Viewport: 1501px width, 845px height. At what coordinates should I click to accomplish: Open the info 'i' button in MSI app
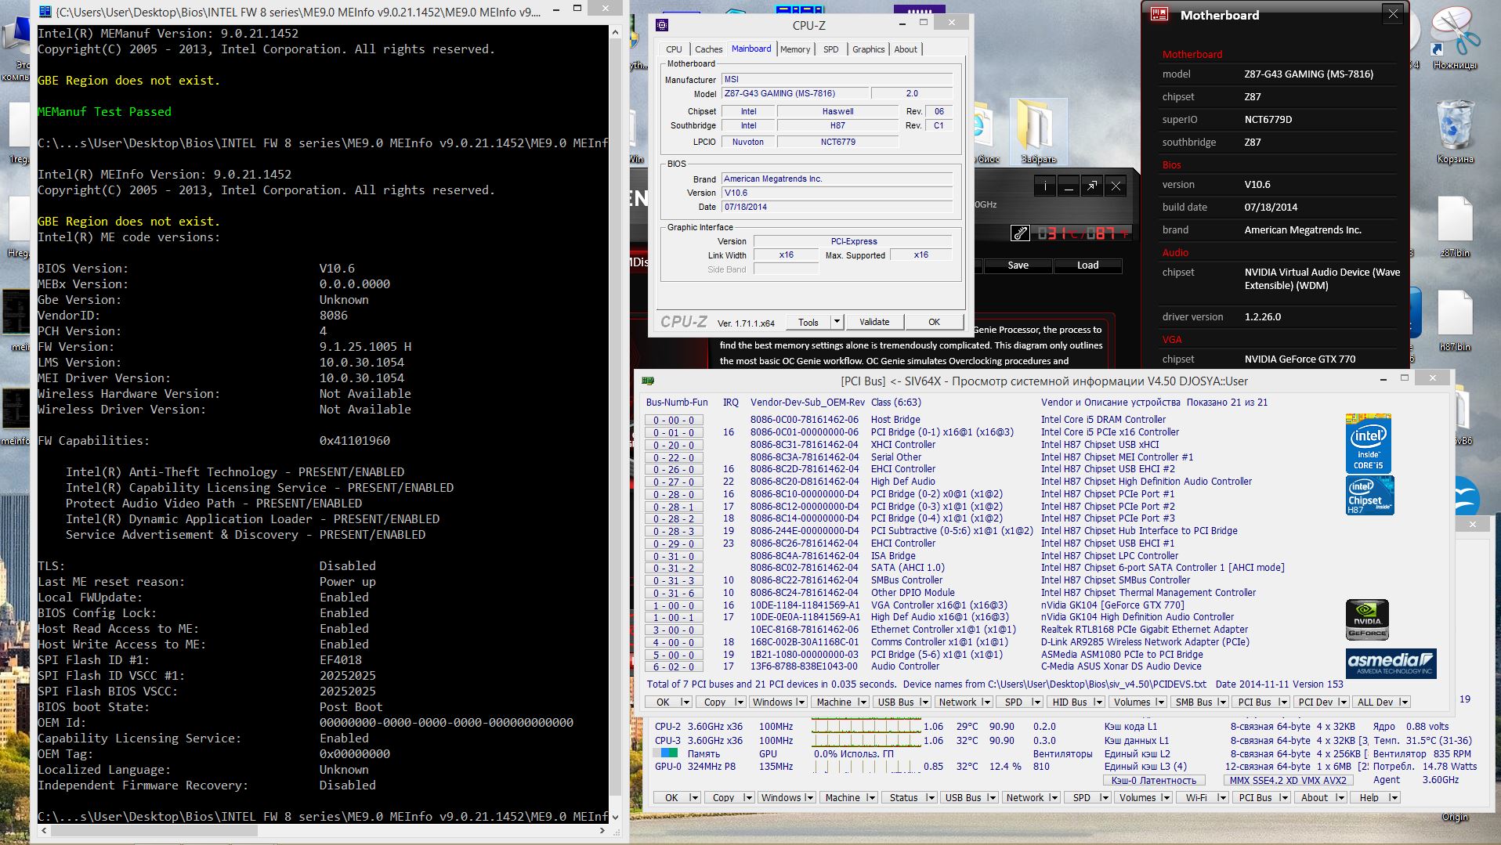[1045, 186]
